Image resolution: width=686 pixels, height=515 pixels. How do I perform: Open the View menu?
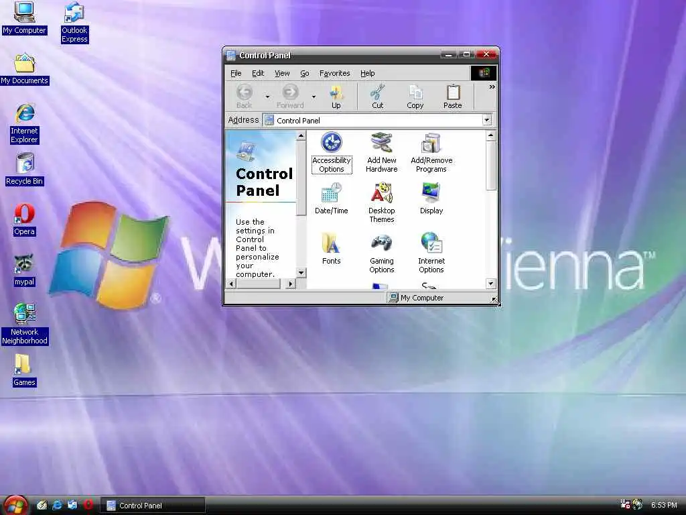(x=282, y=73)
